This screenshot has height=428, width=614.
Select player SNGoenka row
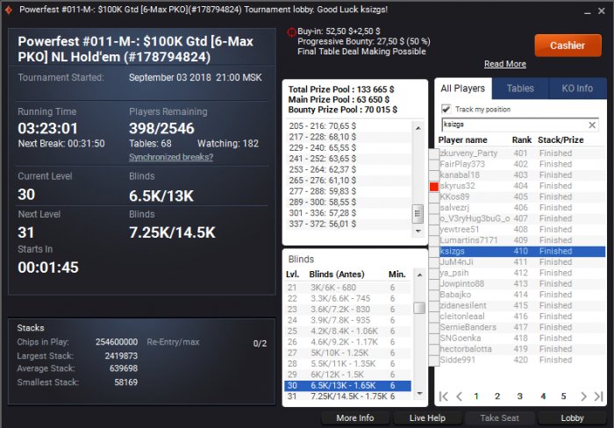tap(522, 339)
